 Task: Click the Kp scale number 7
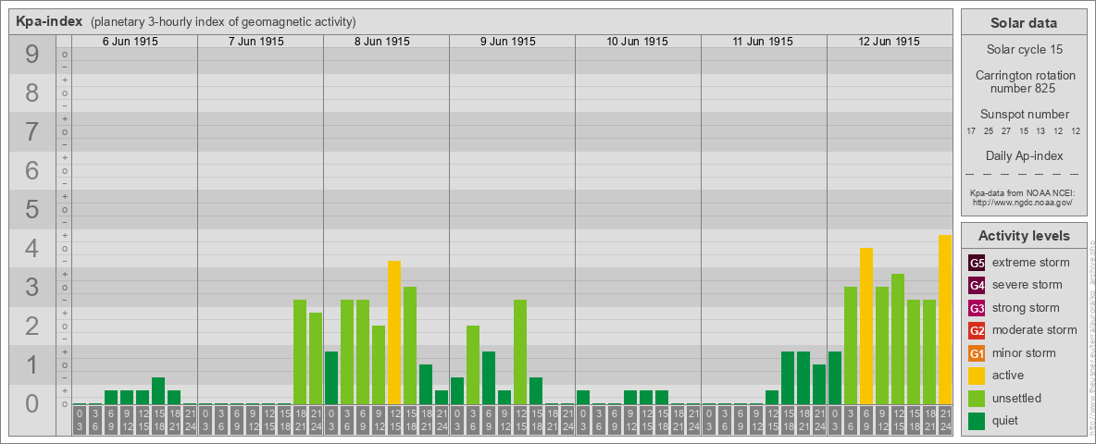(x=32, y=131)
